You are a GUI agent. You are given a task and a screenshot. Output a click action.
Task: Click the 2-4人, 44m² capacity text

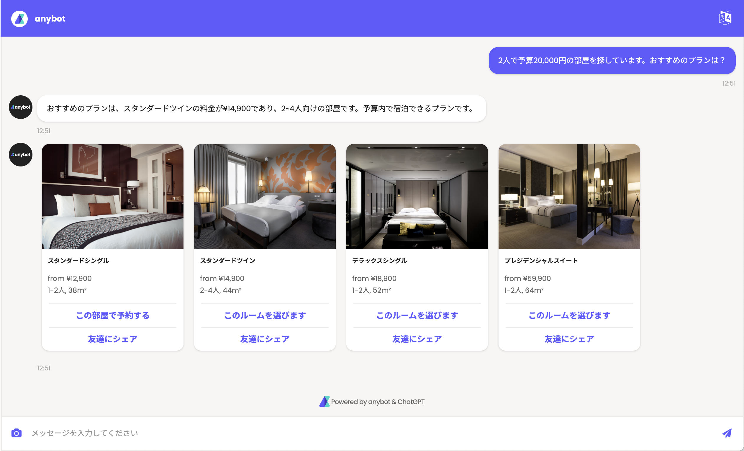click(x=220, y=290)
